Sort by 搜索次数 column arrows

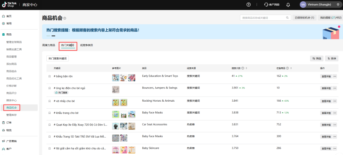click(246, 68)
